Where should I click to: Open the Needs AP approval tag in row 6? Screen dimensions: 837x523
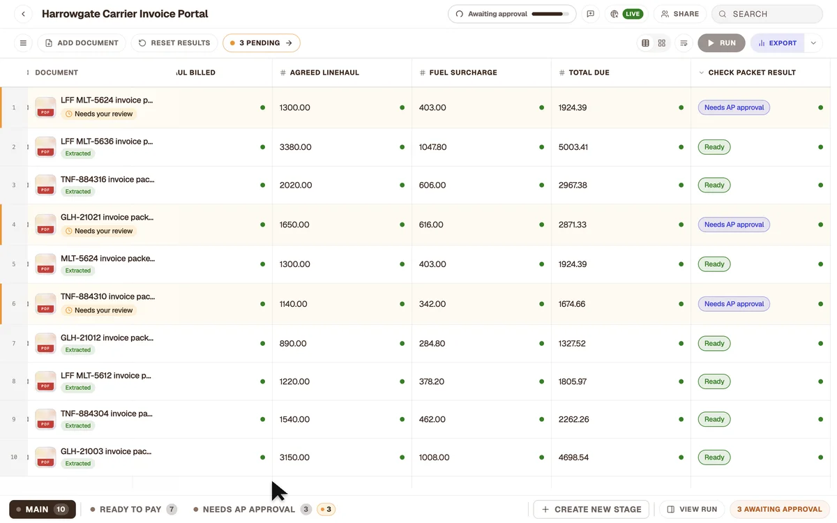tap(734, 304)
